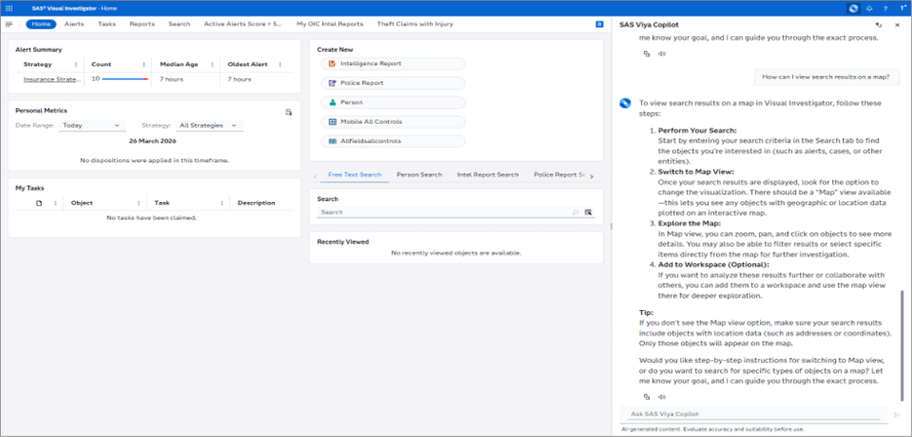
Task: Click the Copilot panel vertical scrollbar
Action: pyautogui.click(x=902, y=345)
